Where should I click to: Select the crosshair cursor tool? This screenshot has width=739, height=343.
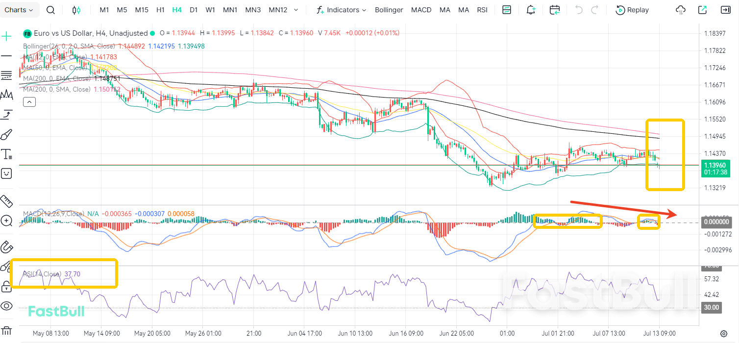[x=6, y=36]
